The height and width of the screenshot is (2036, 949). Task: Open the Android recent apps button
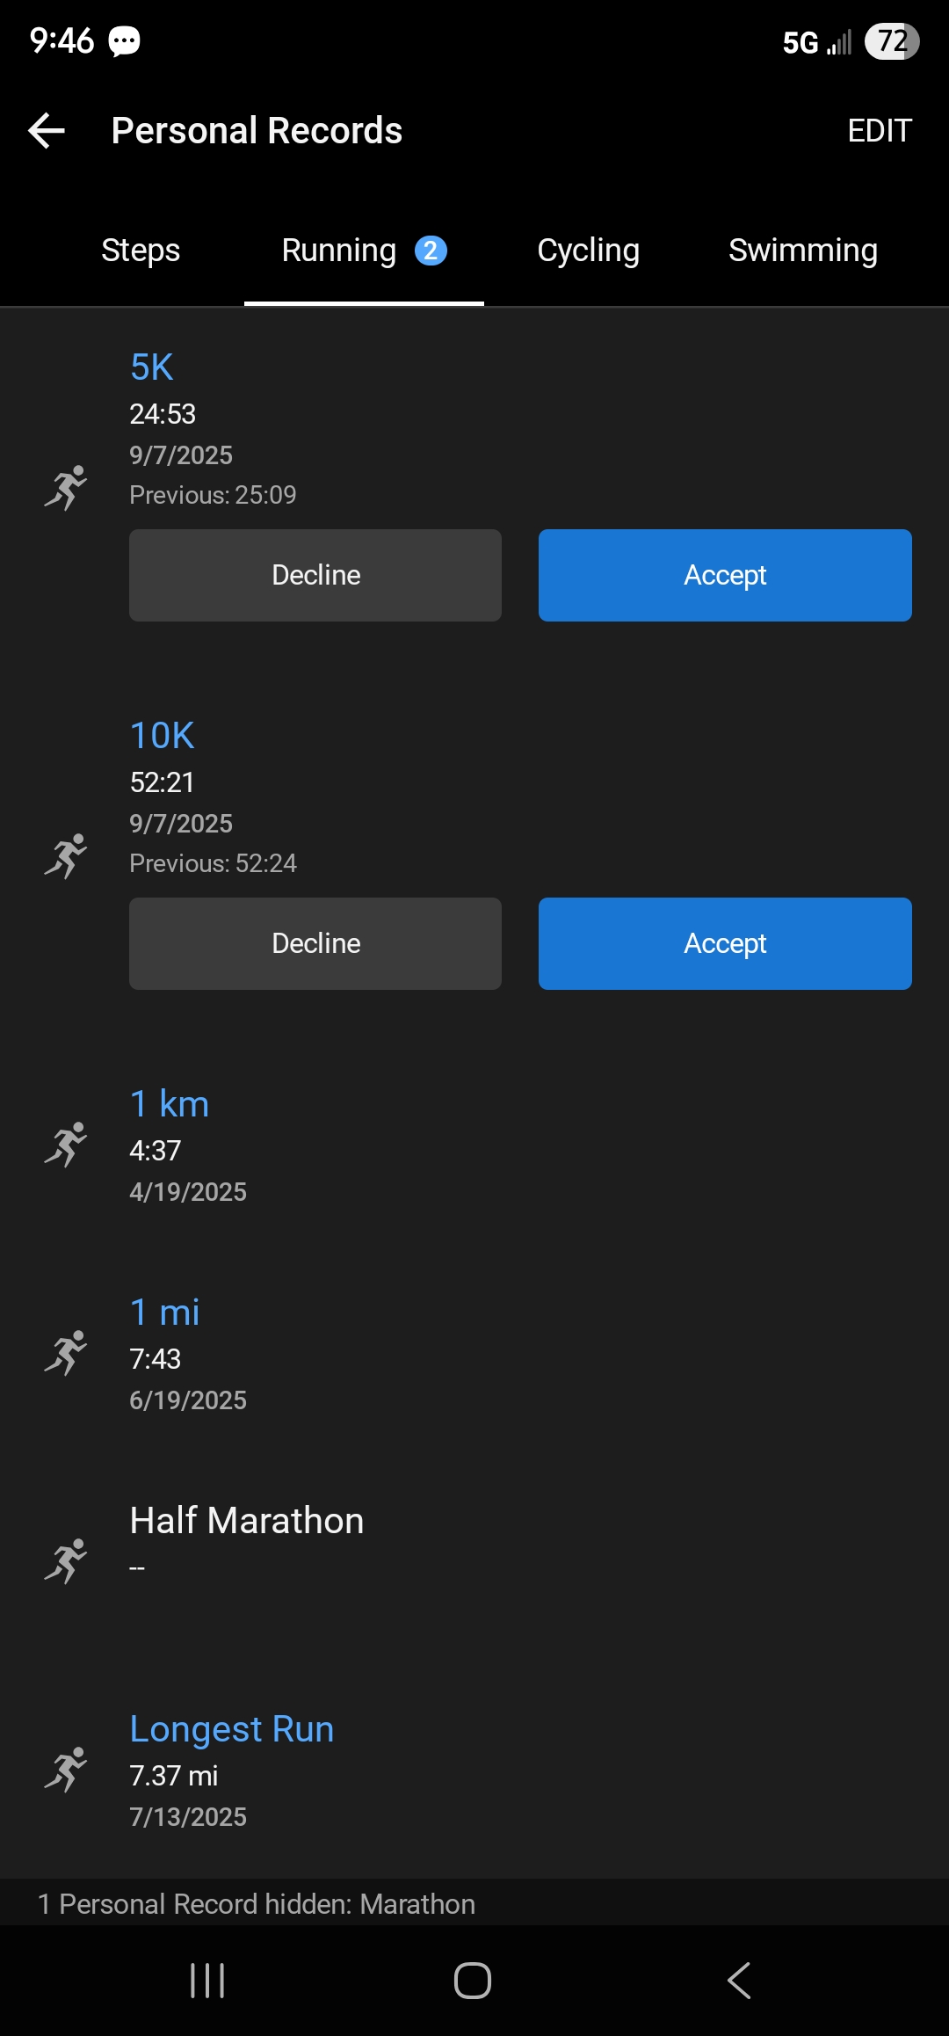click(x=207, y=1981)
